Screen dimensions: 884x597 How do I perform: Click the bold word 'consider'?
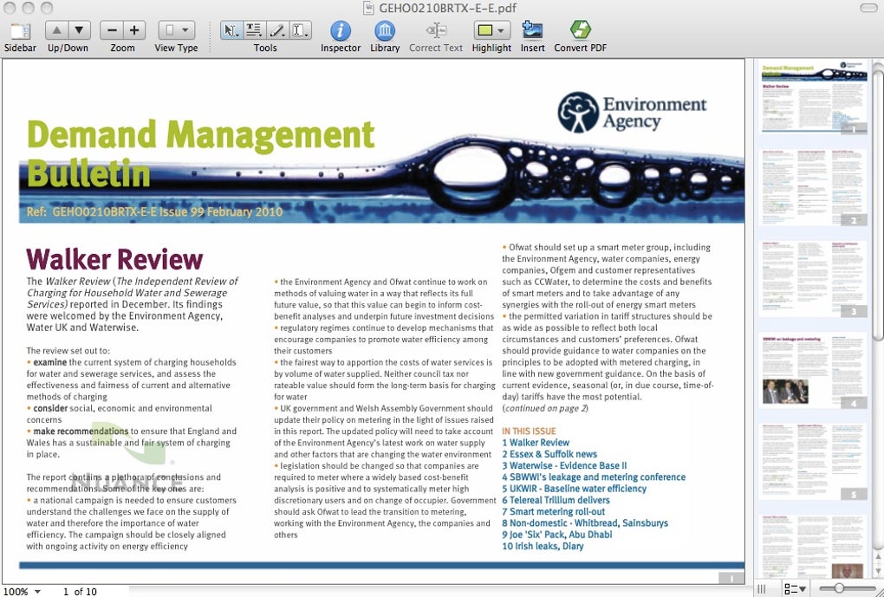point(50,408)
